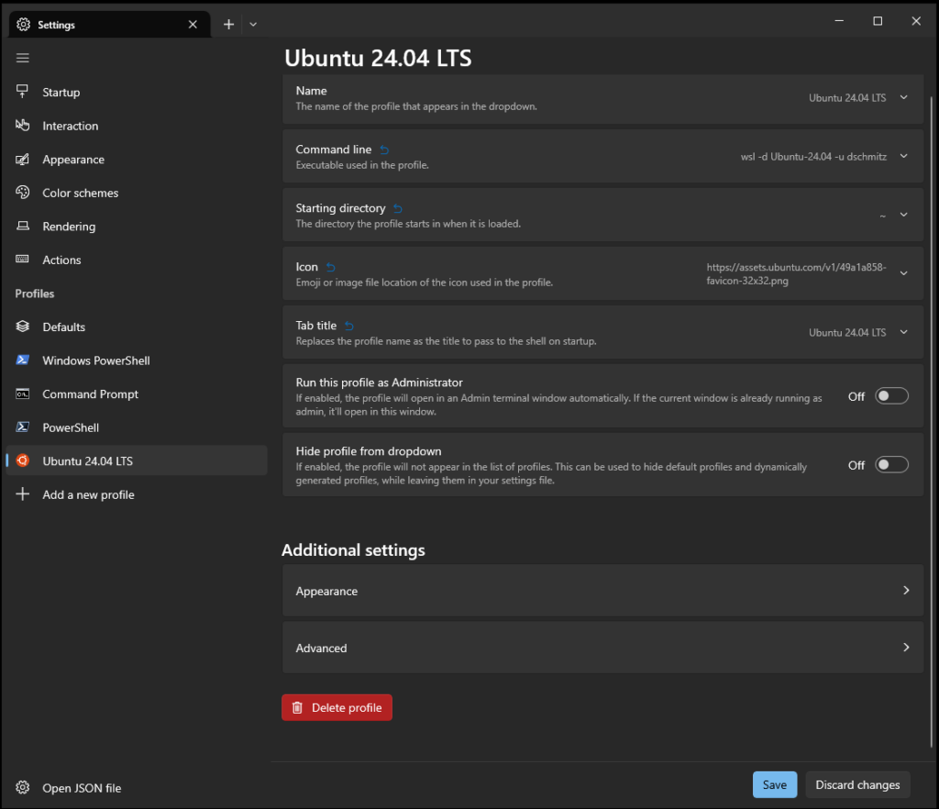Click the Save button
939x809 pixels.
coord(774,784)
